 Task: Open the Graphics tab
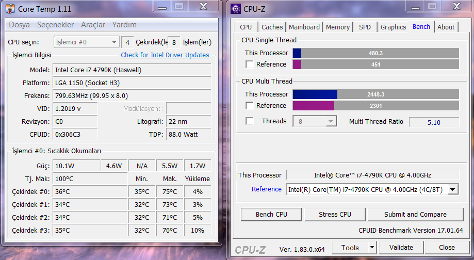pyautogui.click(x=393, y=27)
